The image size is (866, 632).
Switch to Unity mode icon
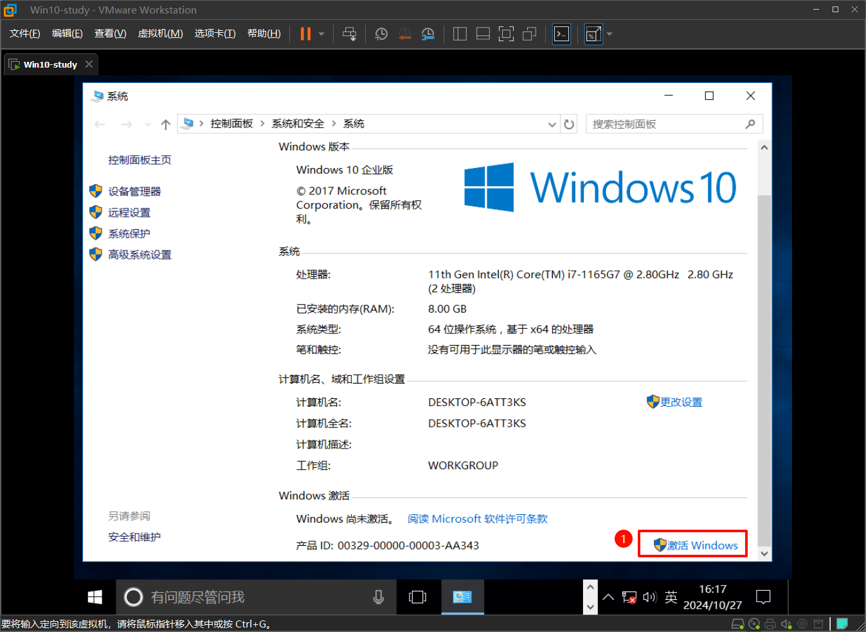[529, 34]
